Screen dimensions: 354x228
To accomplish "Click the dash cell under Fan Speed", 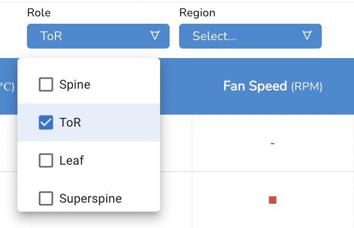I will click(x=273, y=143).
